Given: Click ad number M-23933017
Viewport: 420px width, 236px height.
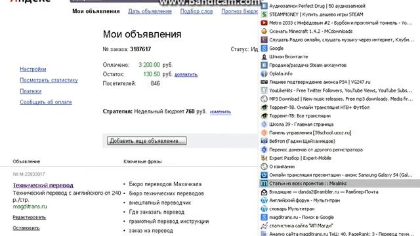Looking at the screenshot, I should click(x=29, y=174).
